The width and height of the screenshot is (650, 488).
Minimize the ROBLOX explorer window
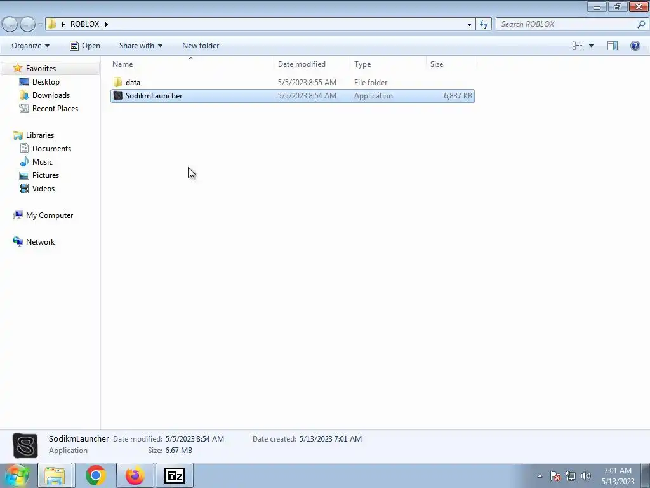(x=597, y=6)
